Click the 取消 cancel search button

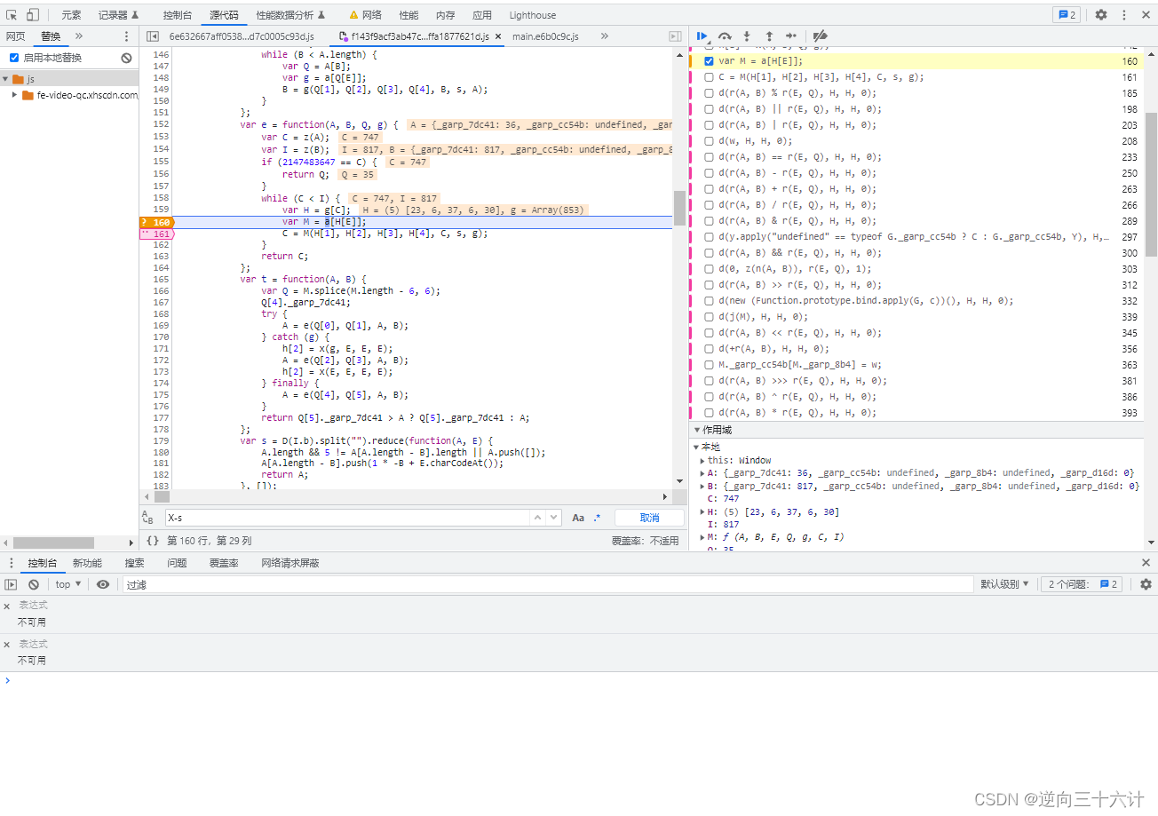pos(649,518)
